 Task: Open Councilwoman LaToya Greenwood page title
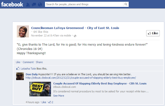[x=75, y=28]
